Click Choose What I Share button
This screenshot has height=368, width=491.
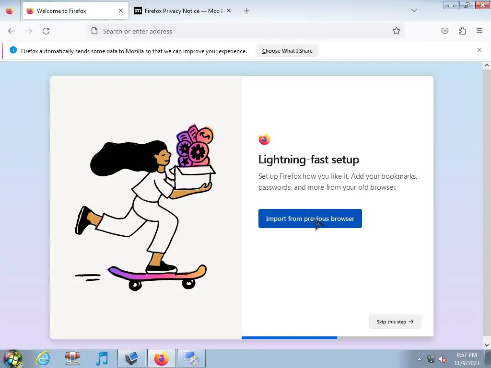[287, 51]
